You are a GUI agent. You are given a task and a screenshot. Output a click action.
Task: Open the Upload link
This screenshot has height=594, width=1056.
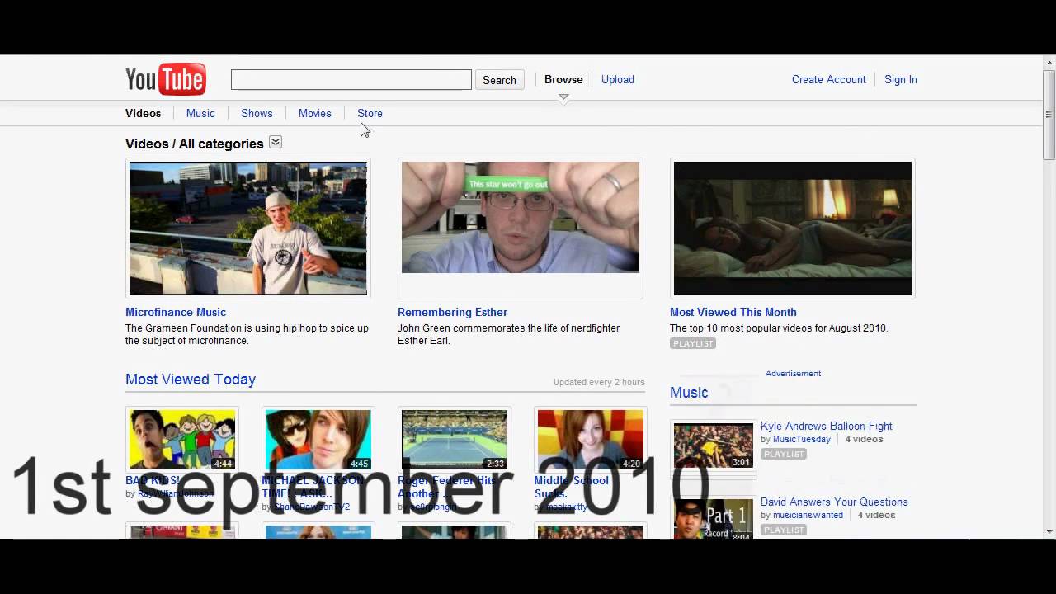point(618,79)
